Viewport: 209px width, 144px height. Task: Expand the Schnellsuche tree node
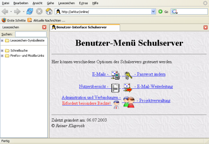pos(2,51)
